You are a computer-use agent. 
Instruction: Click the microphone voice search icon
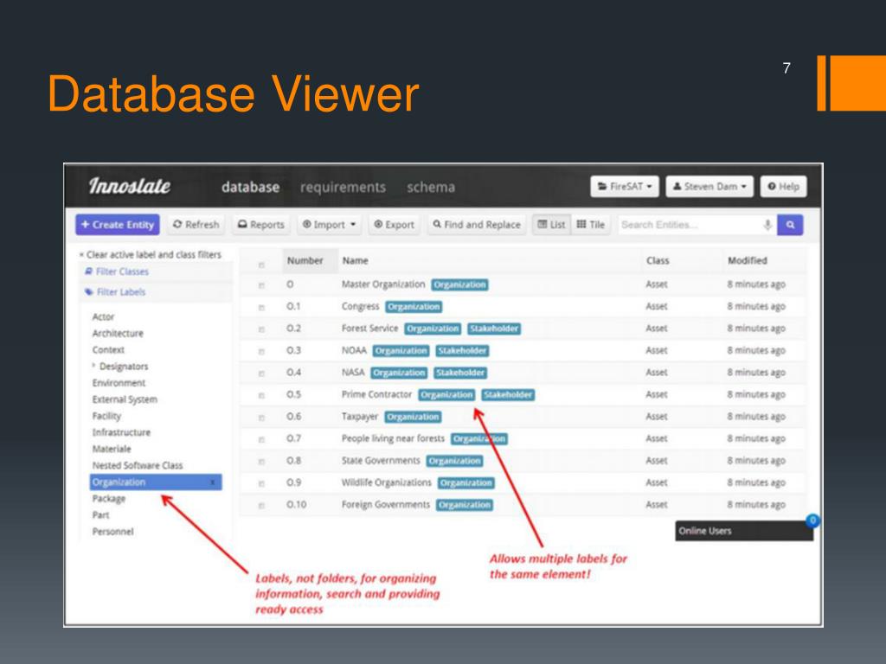click(767, 225)
